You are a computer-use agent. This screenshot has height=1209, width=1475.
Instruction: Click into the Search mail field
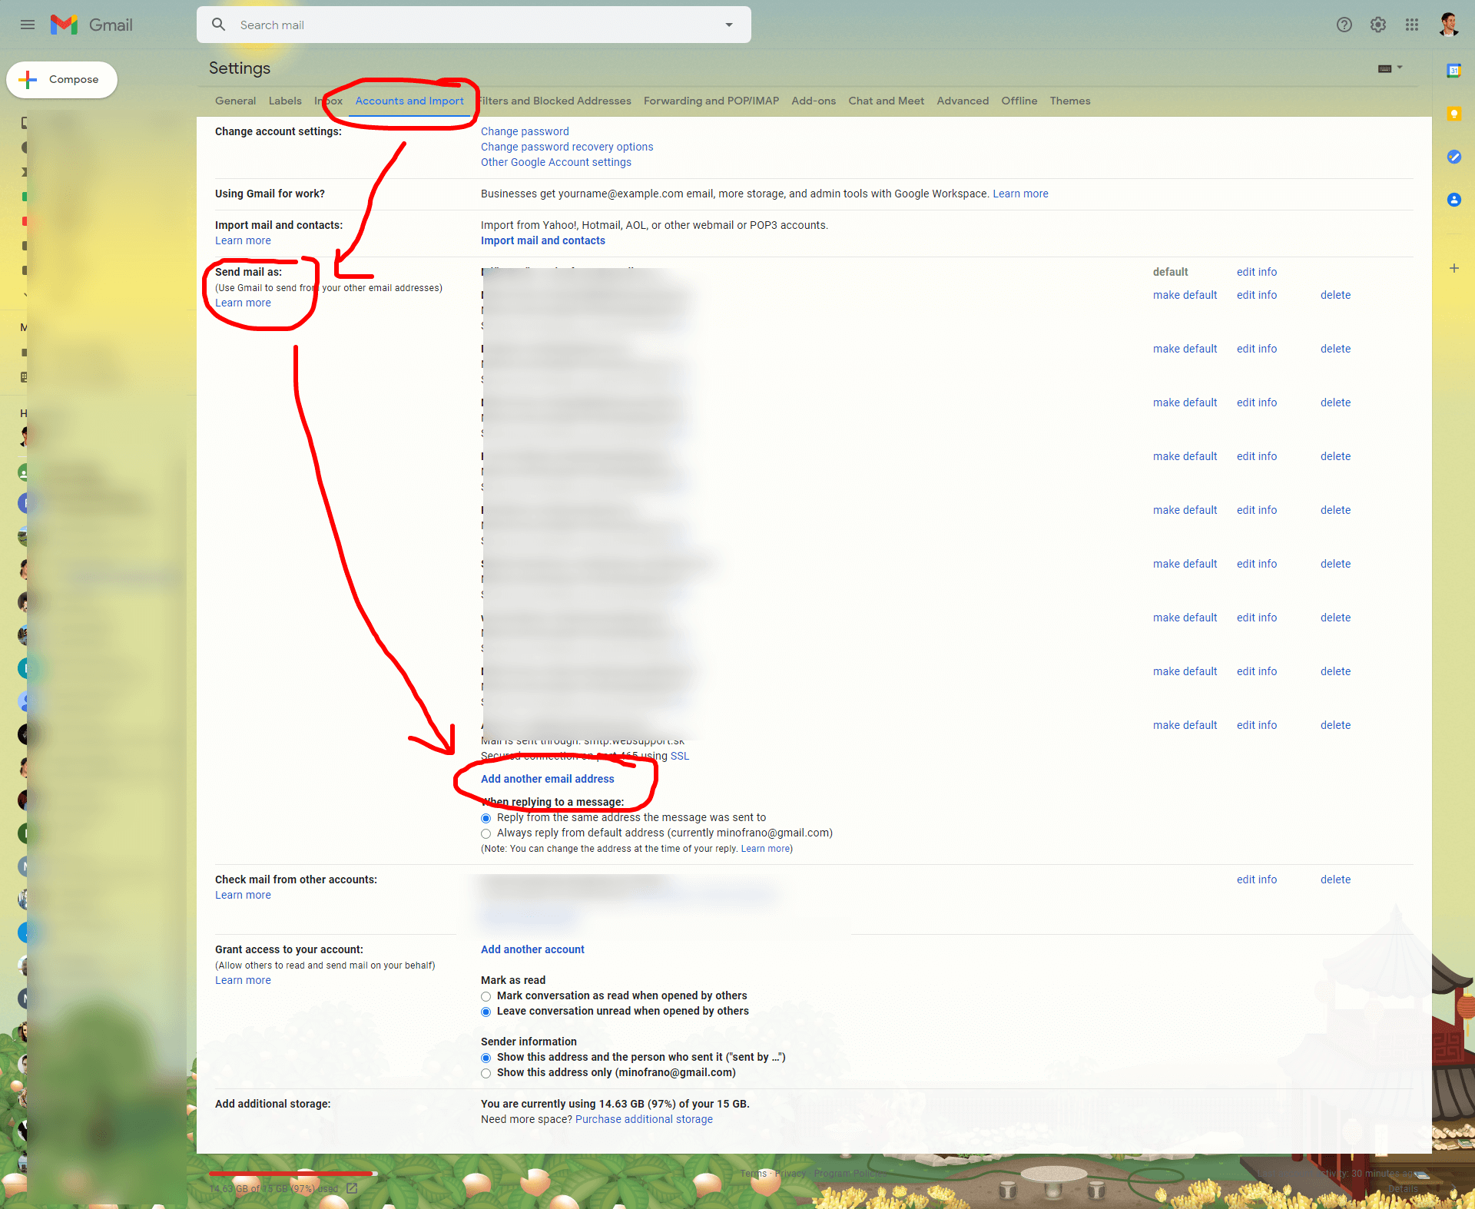pos(461,25)
